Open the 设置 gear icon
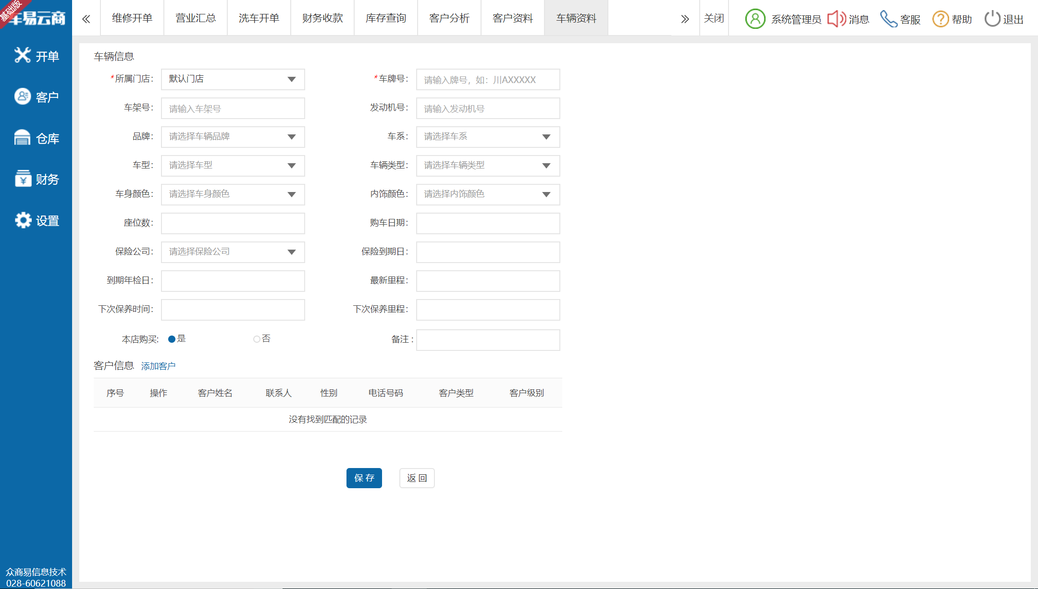Screen dimensions: 1038x589 (23, 220)
